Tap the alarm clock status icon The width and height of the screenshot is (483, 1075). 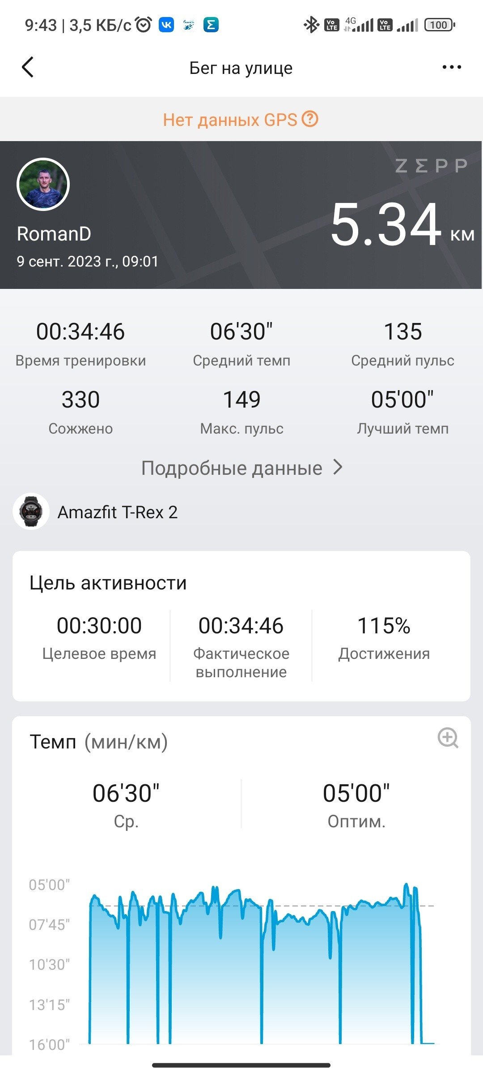[144, 25]
